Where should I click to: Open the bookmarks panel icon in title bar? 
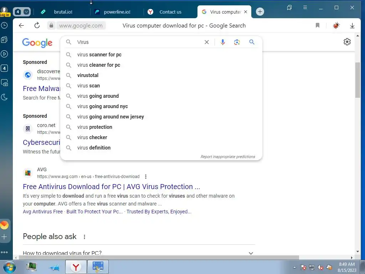289,8
